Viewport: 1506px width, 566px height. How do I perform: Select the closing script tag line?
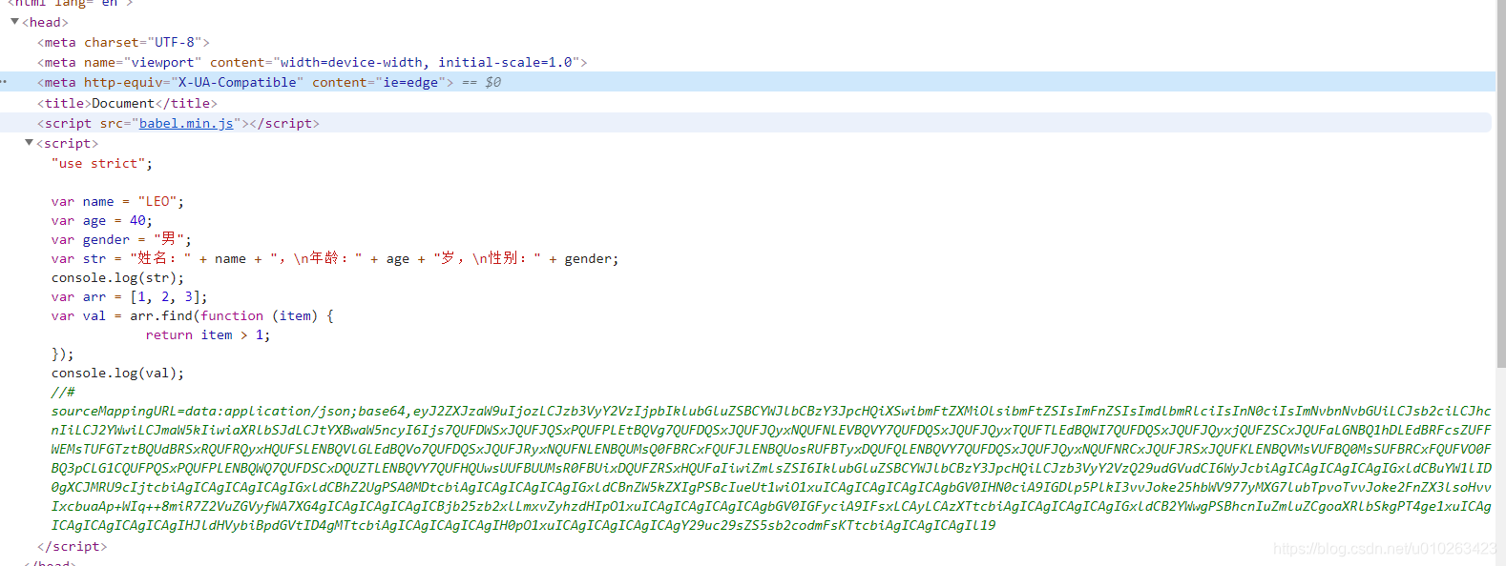(x=72, y=546)
